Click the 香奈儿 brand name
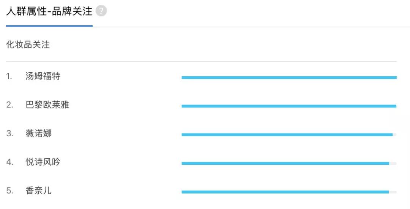This screenshot has height=209, width=410. 39,191
